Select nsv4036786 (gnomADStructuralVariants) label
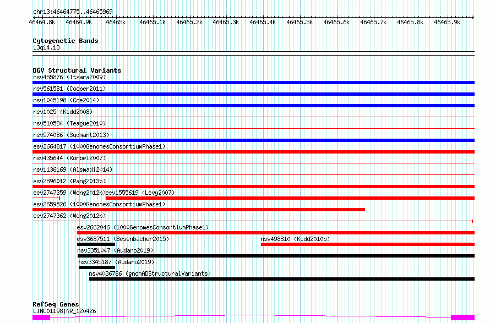 150,273
